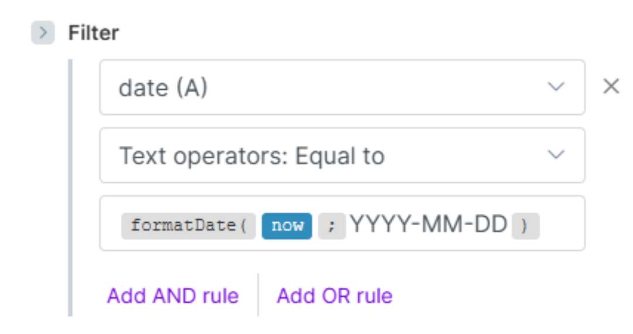This screenshot has height=334, width=633.
Task: Click the divider between AND and OR links
Action: 258,295
